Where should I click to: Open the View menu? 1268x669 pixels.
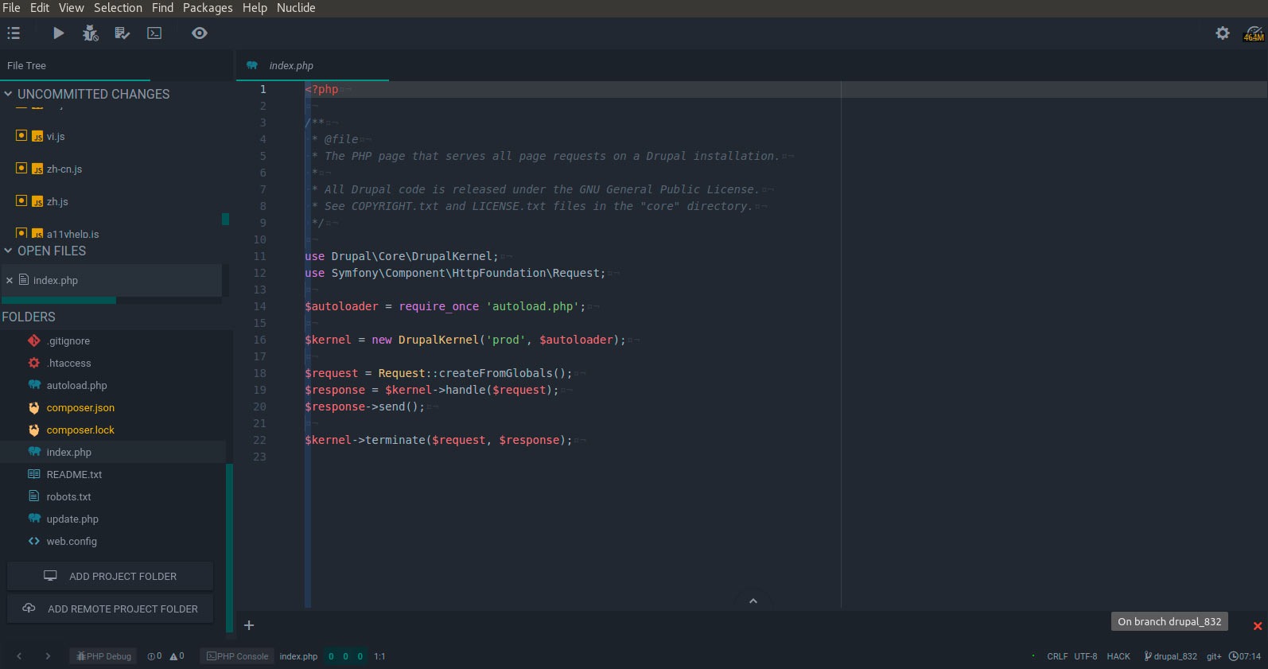pyautogui.click(x=71, y=8)
